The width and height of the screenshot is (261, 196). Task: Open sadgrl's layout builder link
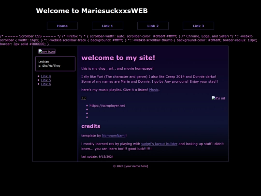pos(159,144)
